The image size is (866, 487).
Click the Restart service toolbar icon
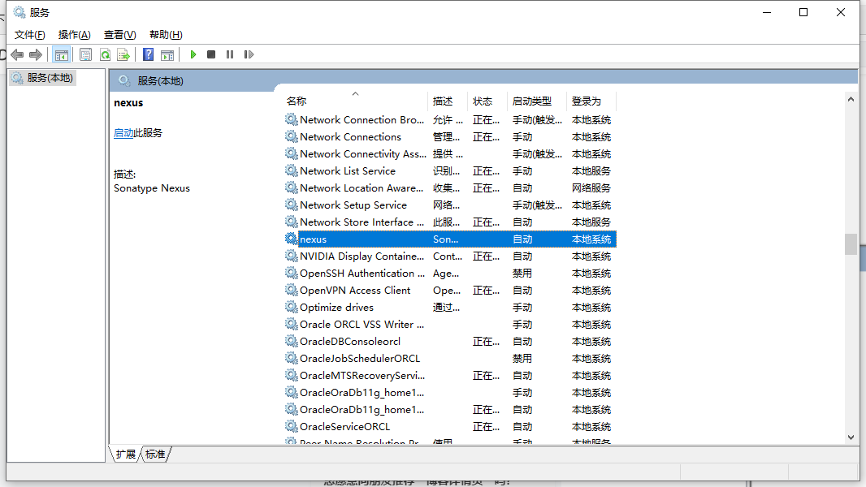click(x=249, y=54)
